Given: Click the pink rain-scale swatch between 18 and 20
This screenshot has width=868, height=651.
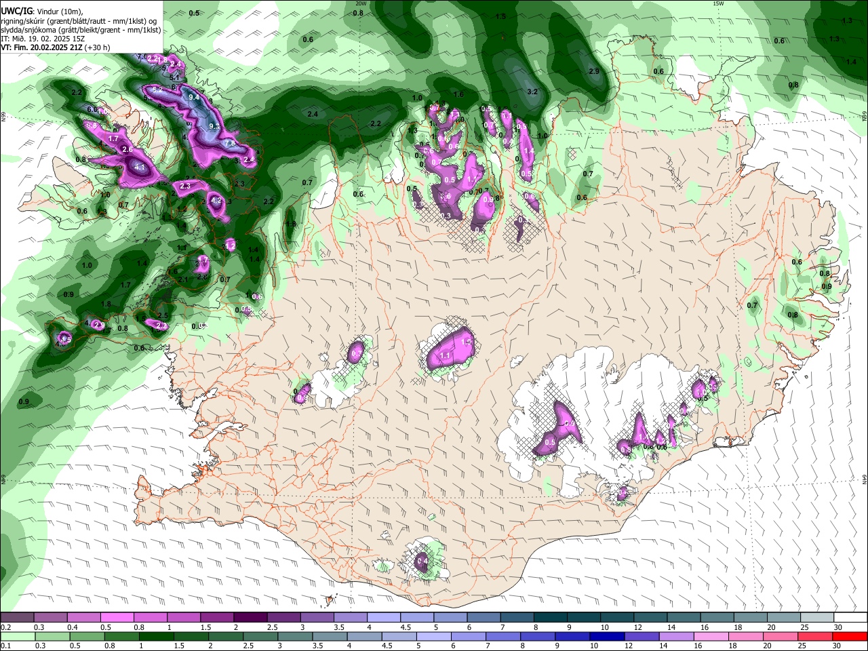Looking at the screenshot, I should 745,636.
